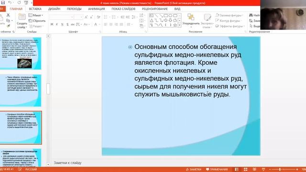Redo action in quick access toolbar

tap(19, 3)
